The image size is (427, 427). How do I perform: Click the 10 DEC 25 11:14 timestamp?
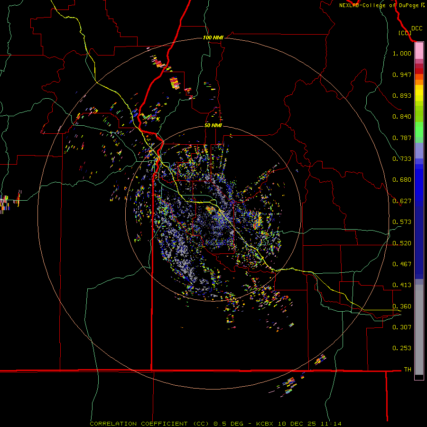pyautogui.click(x=310, y=424)
